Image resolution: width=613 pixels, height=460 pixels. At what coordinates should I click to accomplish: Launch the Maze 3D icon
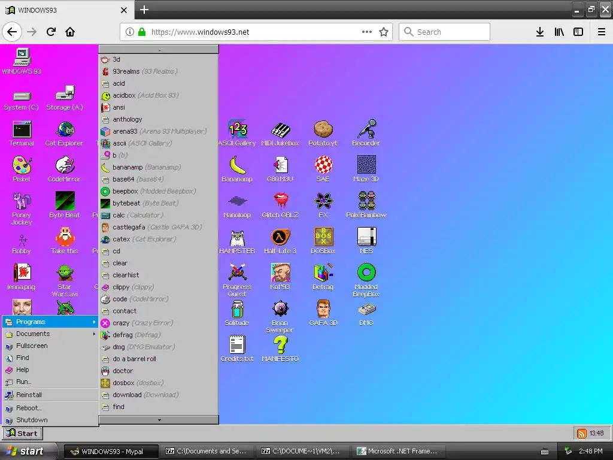click(x=366, y=170)
